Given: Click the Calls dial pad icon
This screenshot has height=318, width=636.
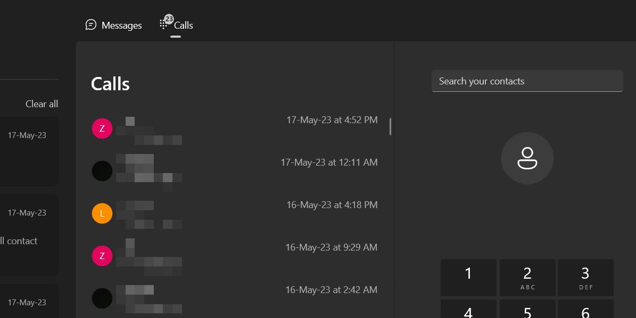Looking at the screenshot, I should pos(164,24).
